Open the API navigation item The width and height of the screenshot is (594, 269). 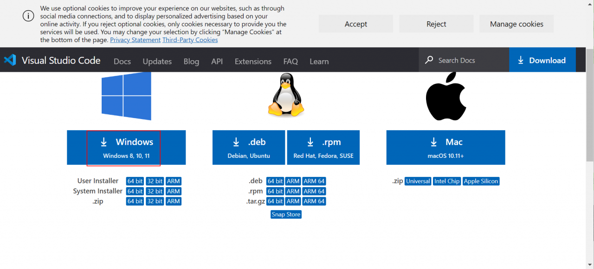[x=217, y=61]
